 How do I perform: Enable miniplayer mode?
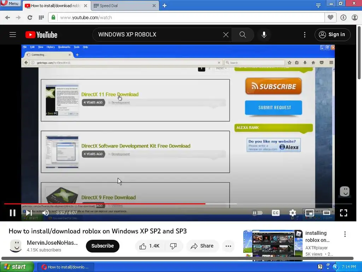[x=309, y=213]
